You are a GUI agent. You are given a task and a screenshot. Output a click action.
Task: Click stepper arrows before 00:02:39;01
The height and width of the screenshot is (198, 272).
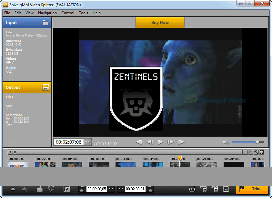(121, 189)
